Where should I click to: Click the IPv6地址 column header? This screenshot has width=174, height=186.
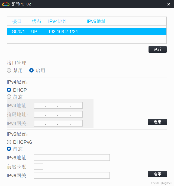pos(96,21)
